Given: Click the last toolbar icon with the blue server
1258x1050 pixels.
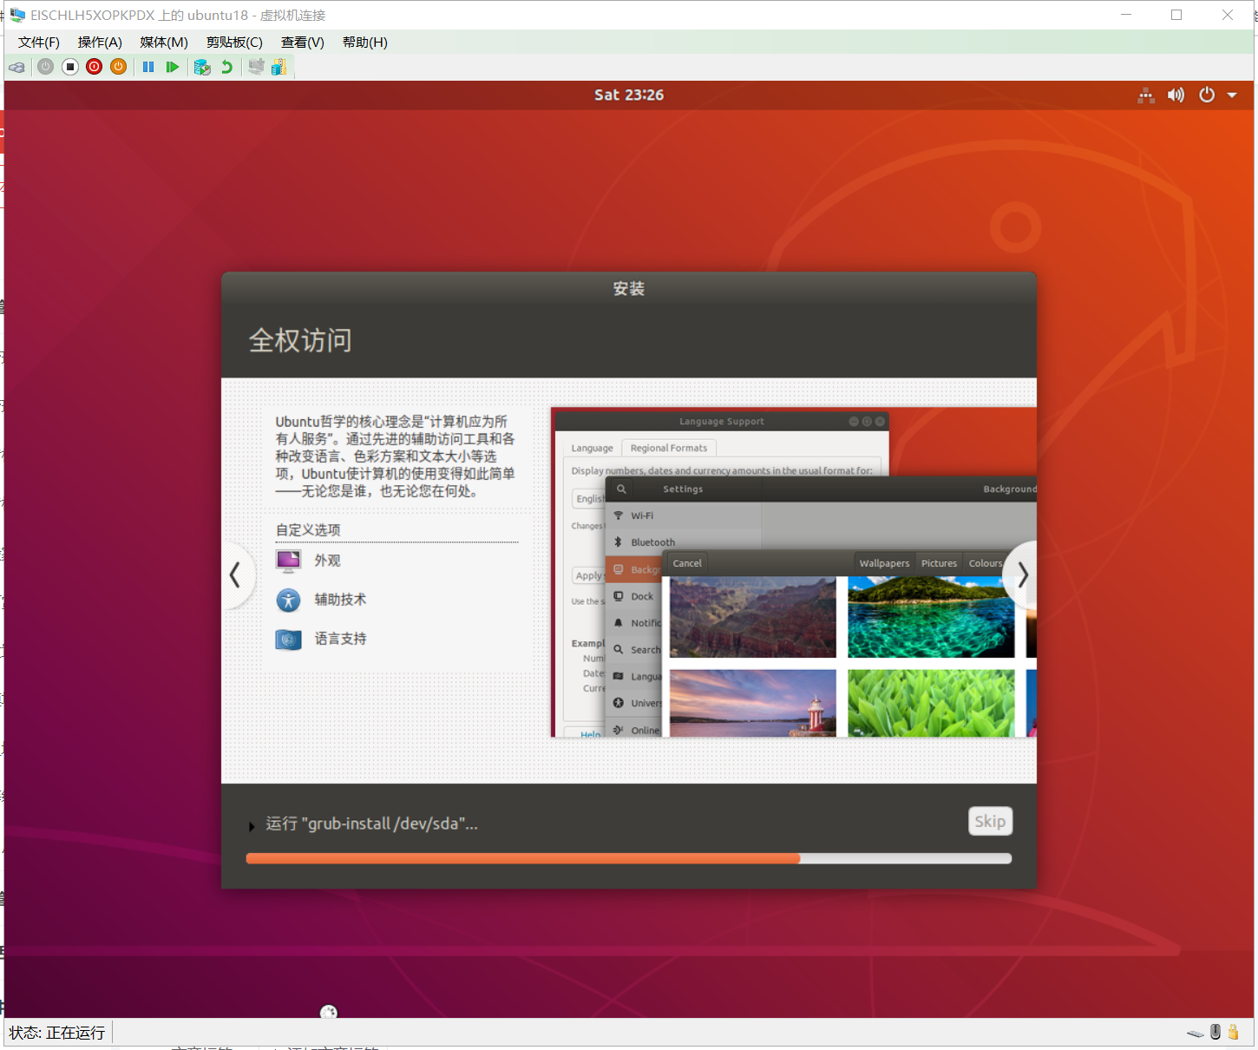Looking at the screenshot, I should (278, 67).
